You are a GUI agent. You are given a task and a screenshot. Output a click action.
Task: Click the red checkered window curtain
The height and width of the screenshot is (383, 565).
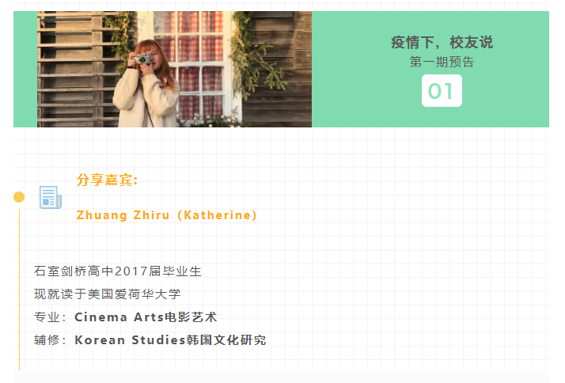(188, 65)
